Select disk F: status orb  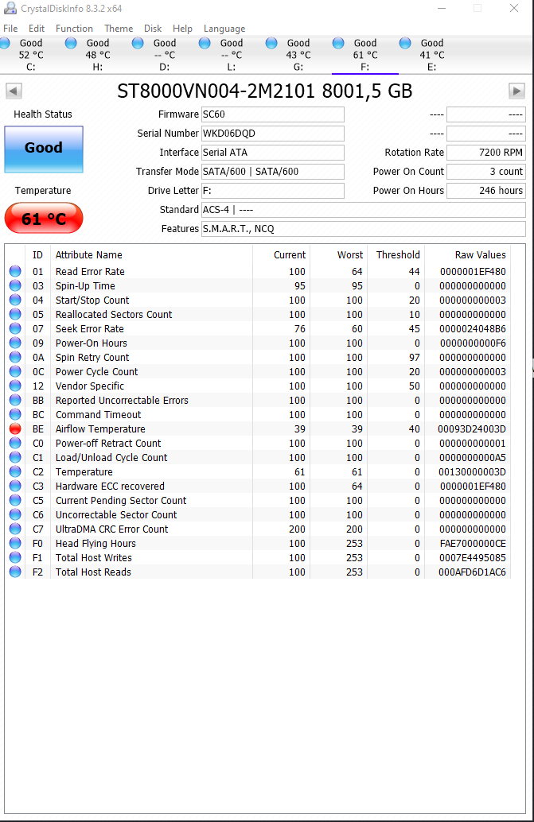pos(338,43)
